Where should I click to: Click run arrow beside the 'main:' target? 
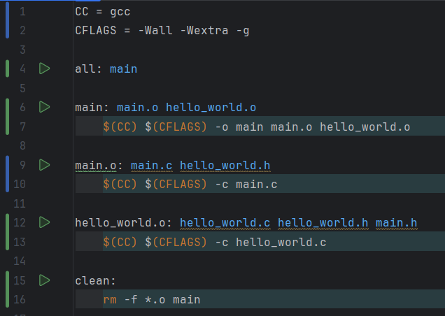[45, 107]
